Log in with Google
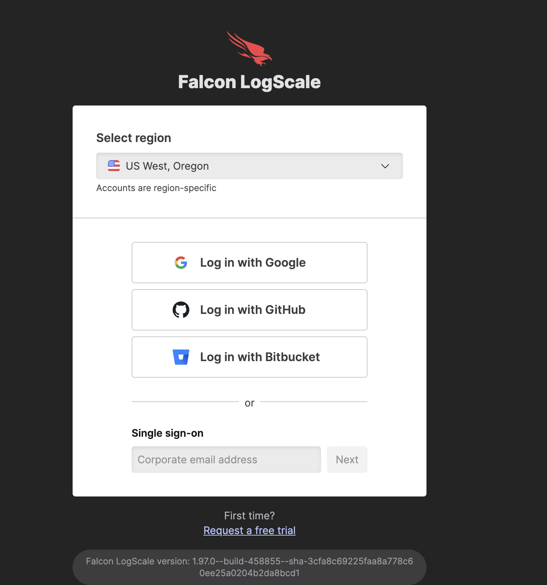The height and width of the screenshot is (585, 547). 249,263
